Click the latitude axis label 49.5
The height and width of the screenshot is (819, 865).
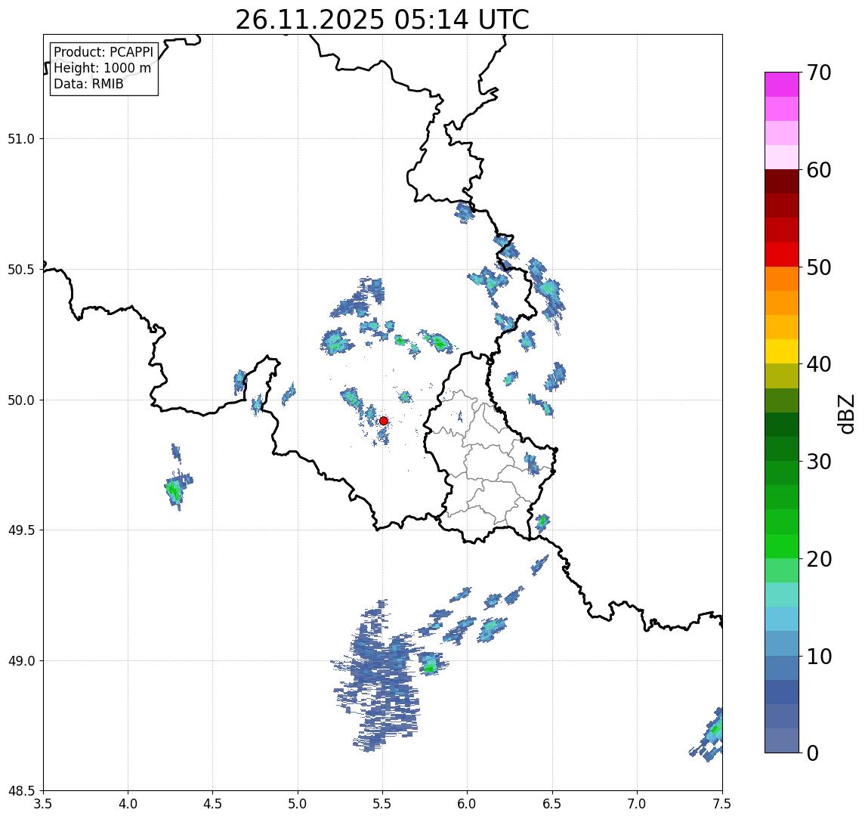click(20, 530)
